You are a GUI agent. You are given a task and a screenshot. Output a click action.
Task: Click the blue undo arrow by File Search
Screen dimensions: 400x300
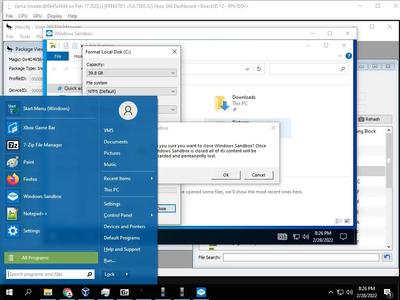coord(387,257)
